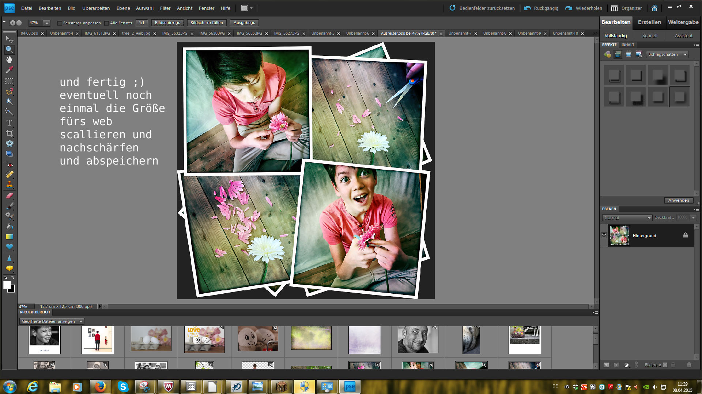The width and height of the screenshot is (702, 394).
Task: Select the Crop tool
Action: tap(10, 133)
